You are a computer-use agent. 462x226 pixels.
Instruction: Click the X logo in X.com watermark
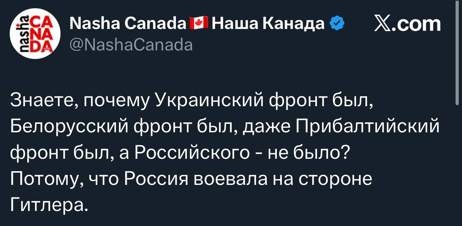[382, 25]
